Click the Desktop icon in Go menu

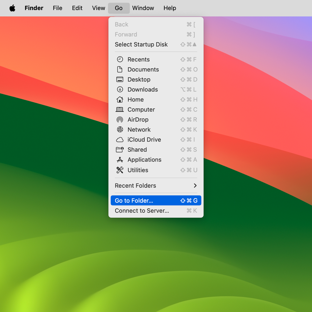coord(120,79)
